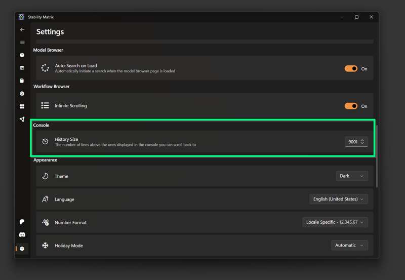
Task: Disable the Infinite Scrolling toggle
Action: [351, 106]
